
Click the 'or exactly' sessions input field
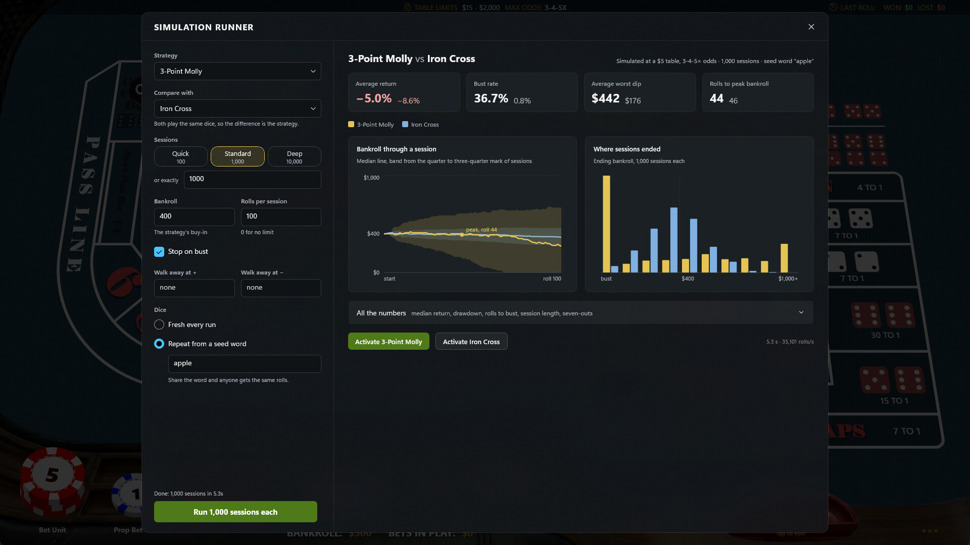click(x=252, y=179)
